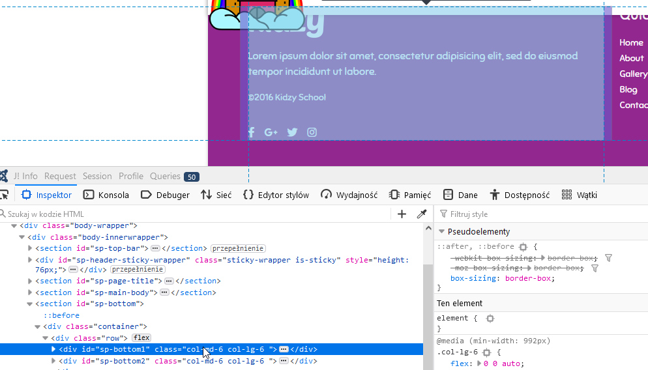Screen dimensions: 648x370
Task: Toggle the flex badge on the row div
Action: point(141,337)
